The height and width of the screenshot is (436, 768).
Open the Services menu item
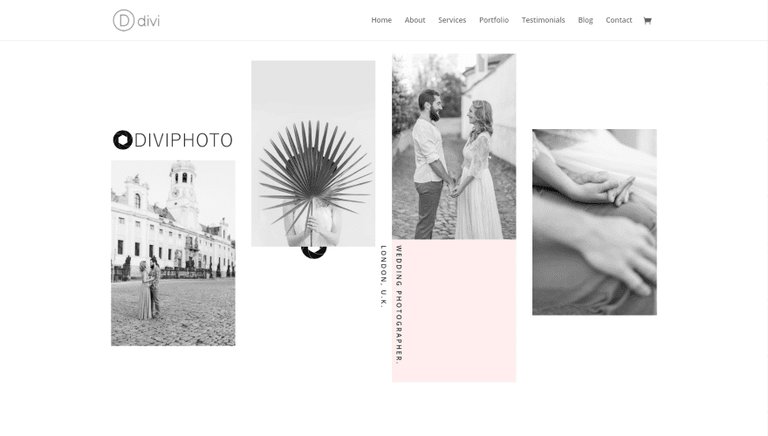452,20
